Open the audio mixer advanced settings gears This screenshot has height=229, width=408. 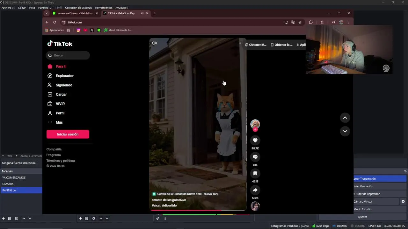(158, 219)
